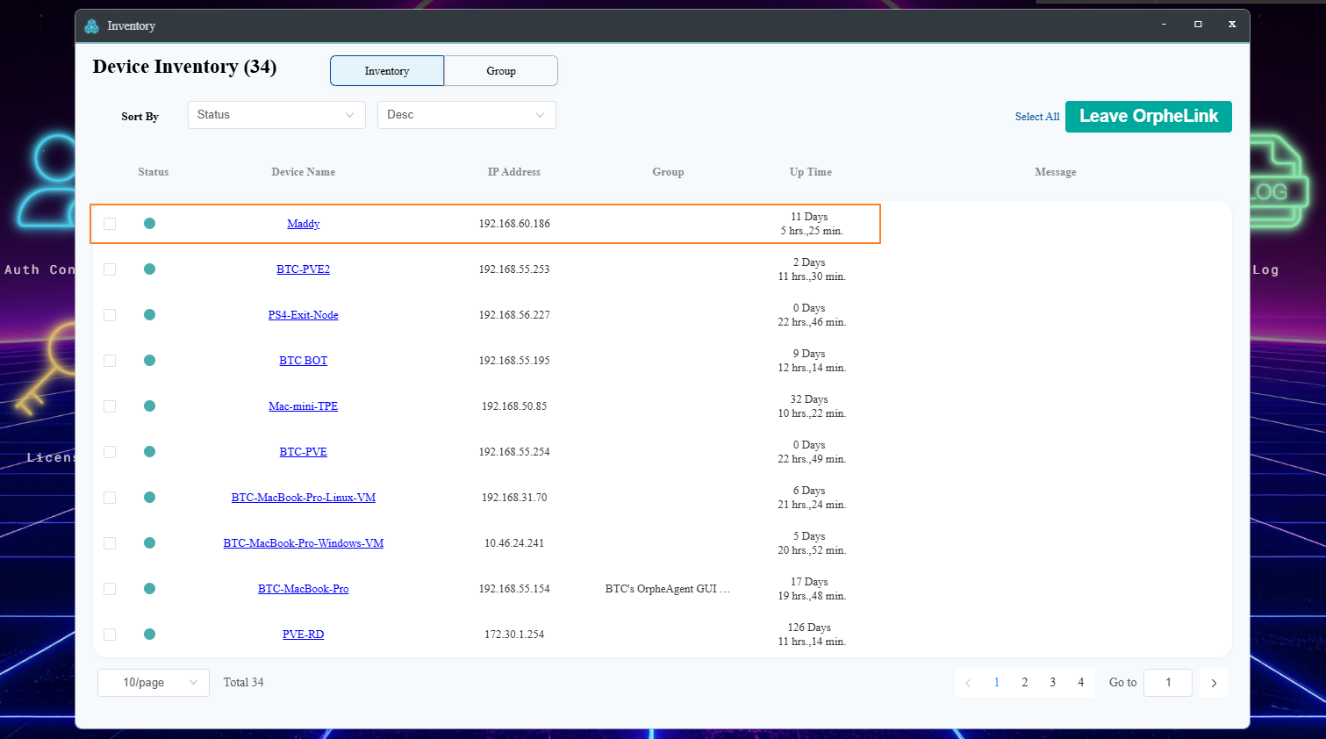This screenshot has height=739, width=1326.
Task: Expand the Desc sort order dropdown
Action: pyautogui.click(x=466, y=115)
